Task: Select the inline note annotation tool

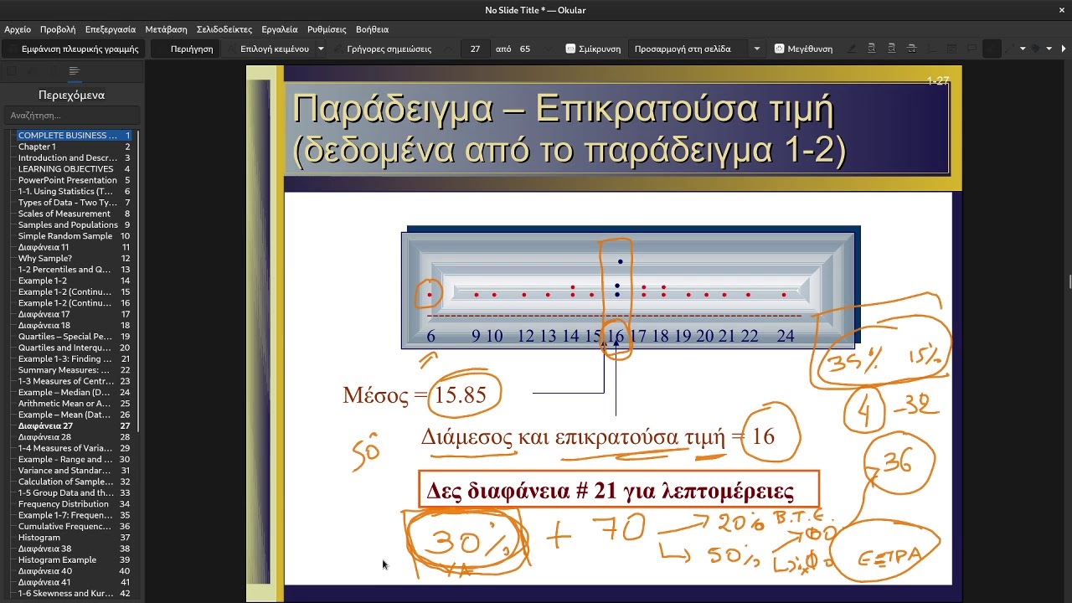Action: click(952, 49)
